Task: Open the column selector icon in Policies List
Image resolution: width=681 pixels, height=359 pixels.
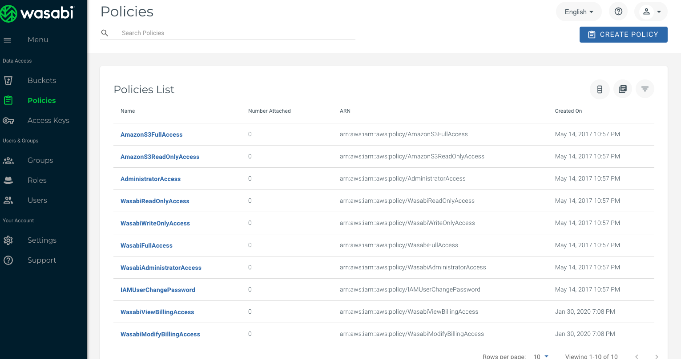Action: pyautogui.click(x=623, y=89)
